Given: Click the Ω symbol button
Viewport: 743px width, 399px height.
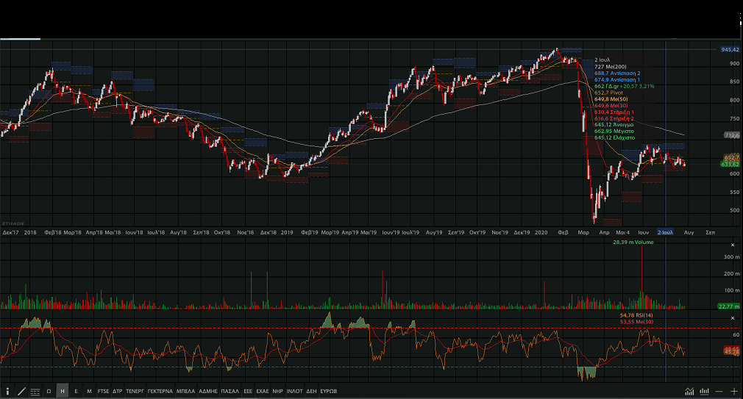Looking at the screenshot, I should point(49,392).
